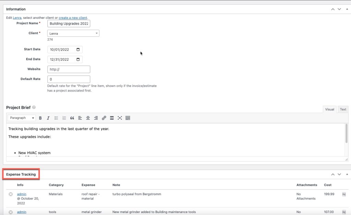The image size is (351, 215).
Task: Switch to the Visual editing tab
Action: [329, 109]
